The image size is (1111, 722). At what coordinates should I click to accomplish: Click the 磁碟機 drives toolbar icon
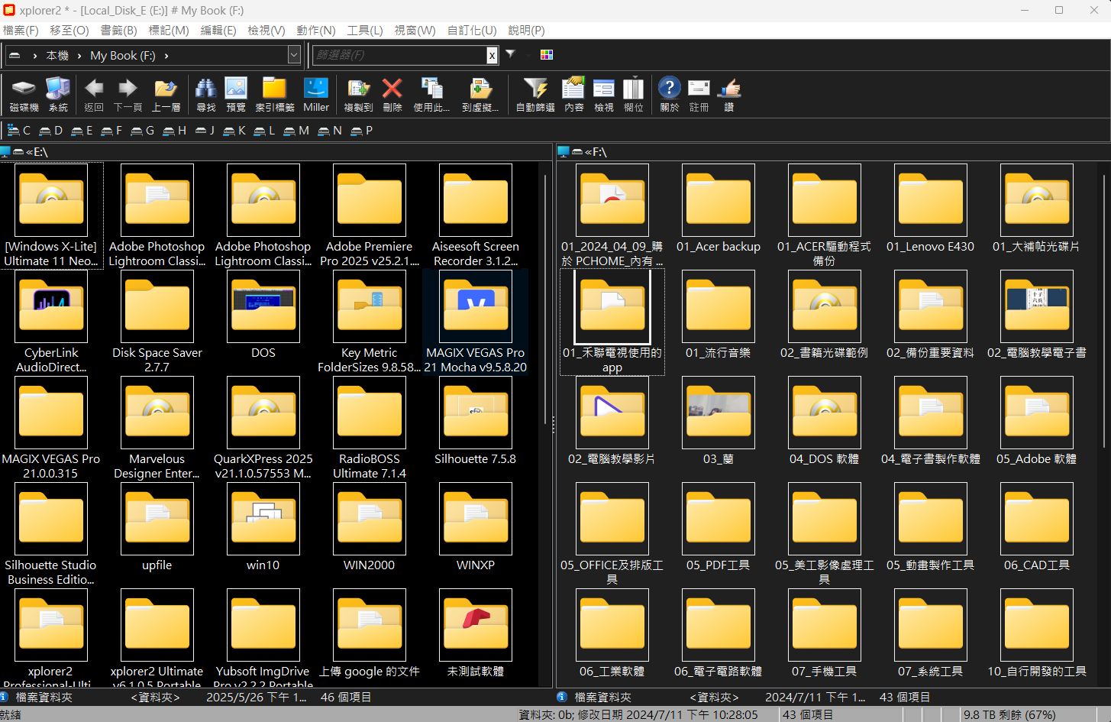pyautogui.click(x=24, y=95)
